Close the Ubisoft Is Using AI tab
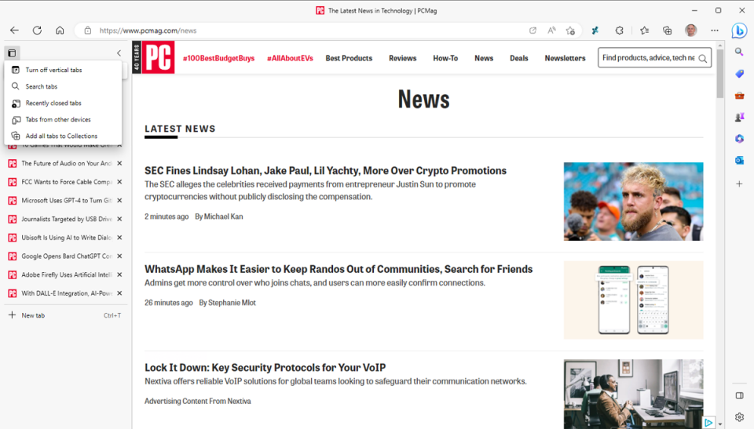The image size is (754, 429). pos(119,238)
